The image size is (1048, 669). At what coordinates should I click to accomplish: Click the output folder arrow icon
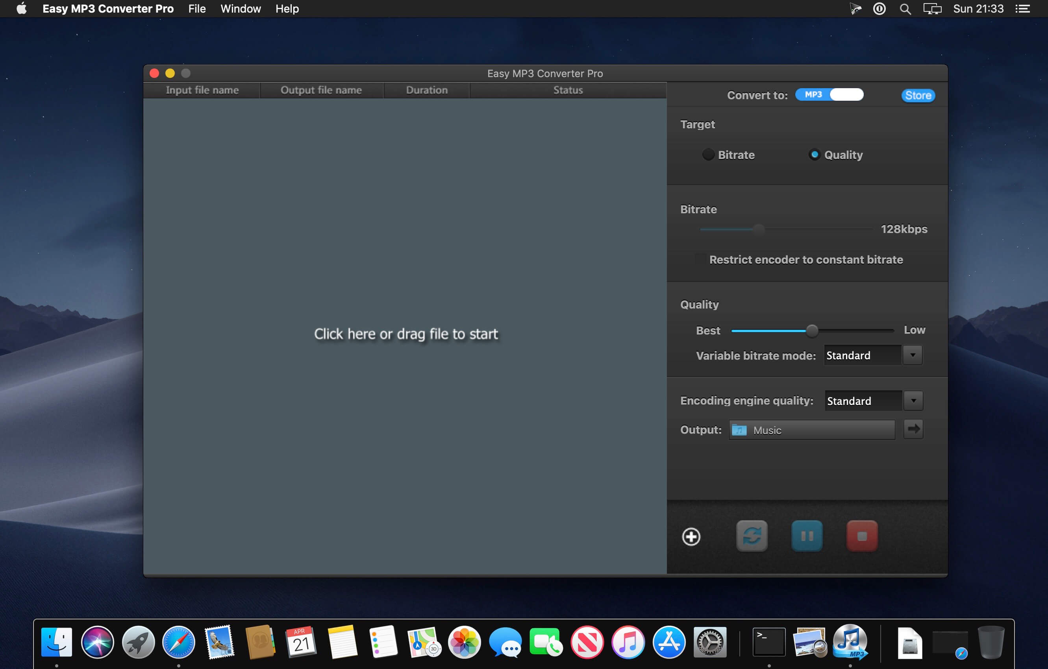point(913,429)
